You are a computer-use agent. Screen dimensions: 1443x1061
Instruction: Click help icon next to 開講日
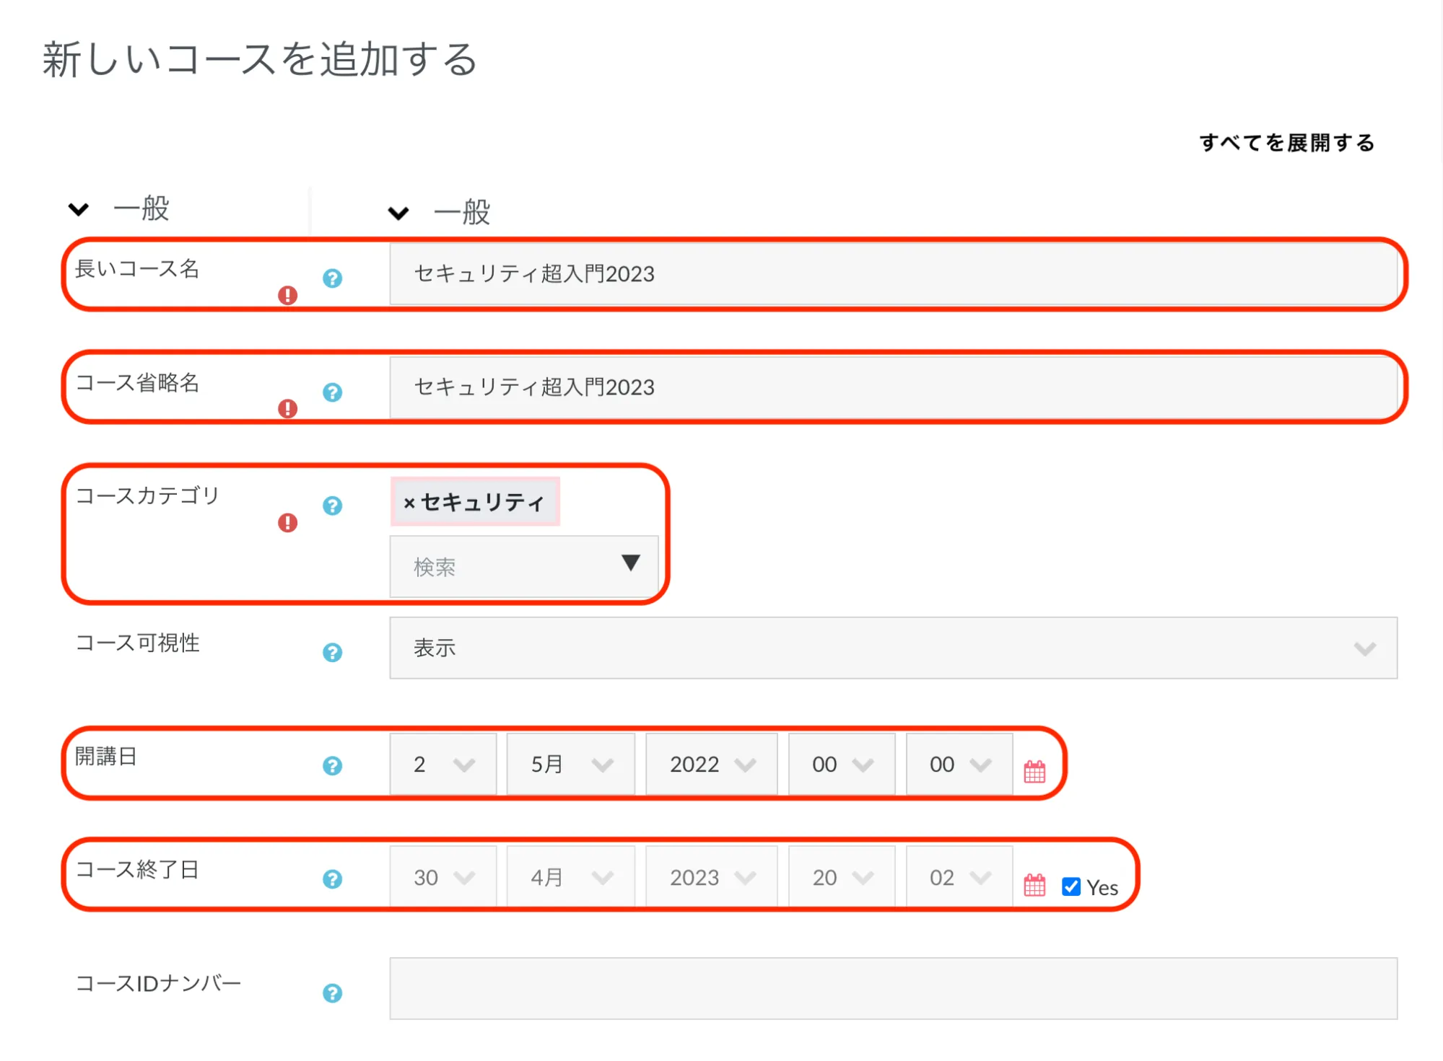[332, 765]
